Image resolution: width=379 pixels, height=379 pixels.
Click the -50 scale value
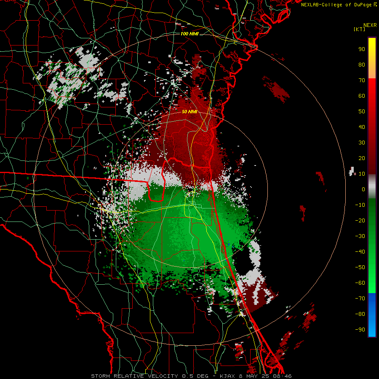(x=360, y=267)
